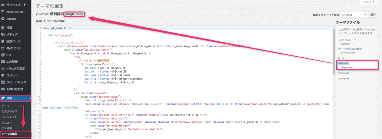This screenshot has width=382, height=139.
Task: Open the HTMLタグ設定 code icon
Action: pyautogui.click(x=3, y=69)
